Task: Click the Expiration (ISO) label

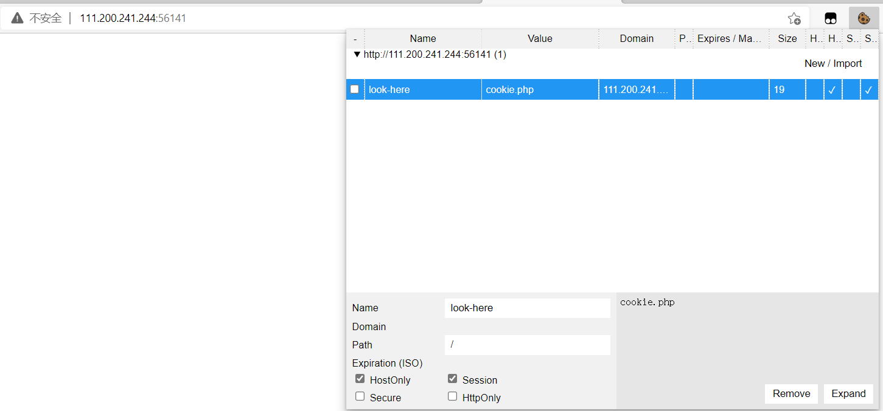Action: (x=387, y=363)
